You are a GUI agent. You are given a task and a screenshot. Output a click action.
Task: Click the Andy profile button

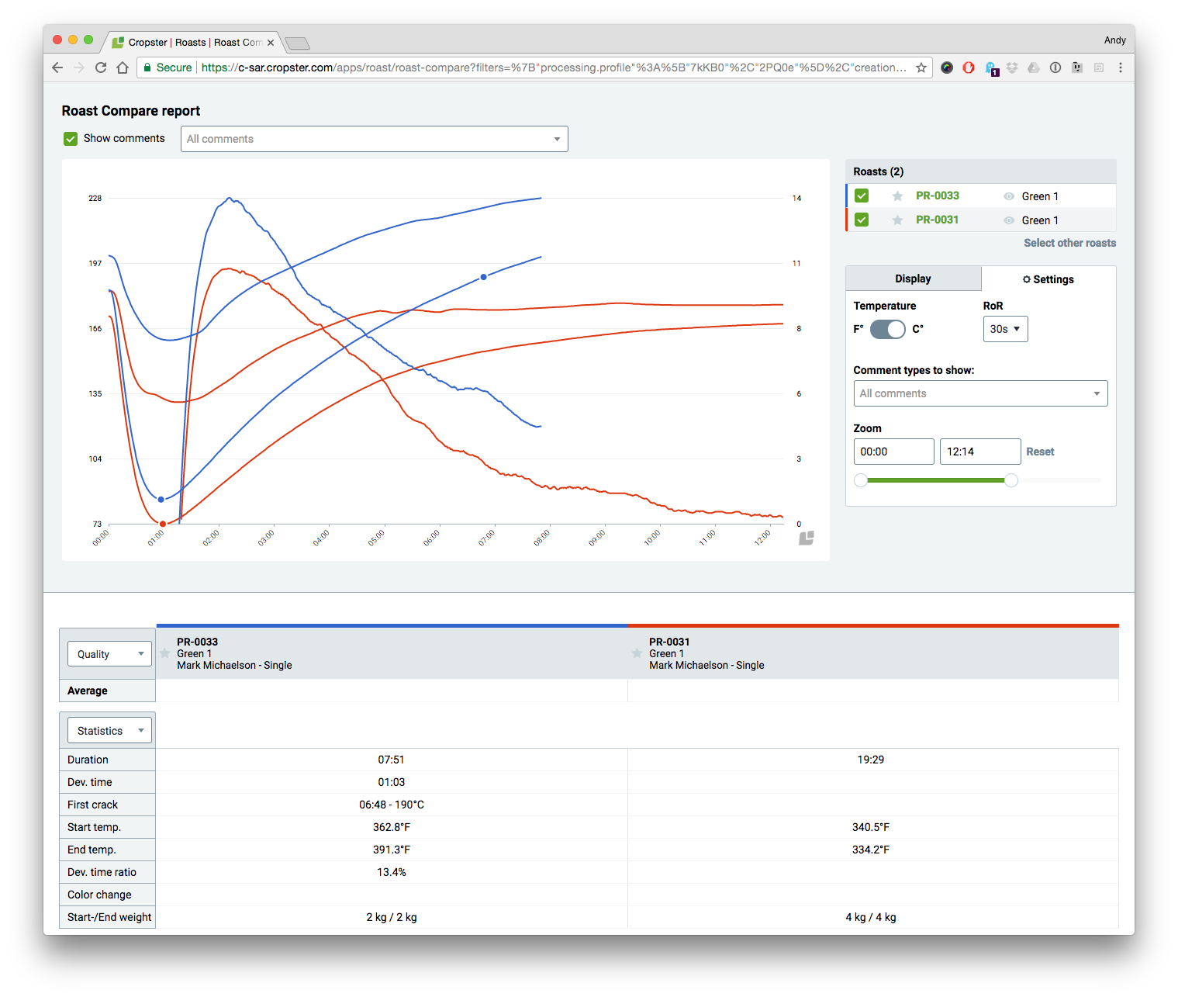tap(1114, 40)
